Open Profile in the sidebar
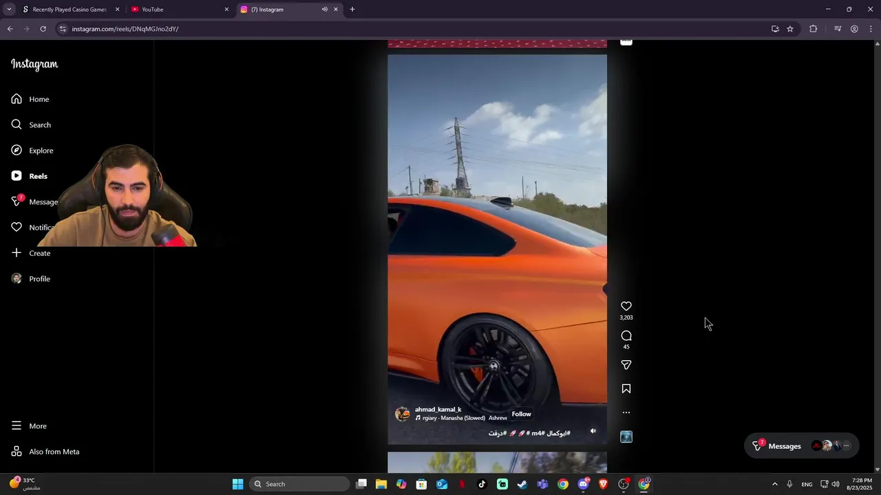881x495 pixels. click(x=31, y=278)
